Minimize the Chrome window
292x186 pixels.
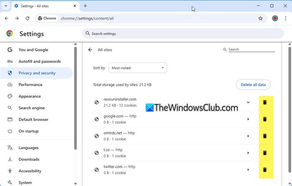(258, 6)
